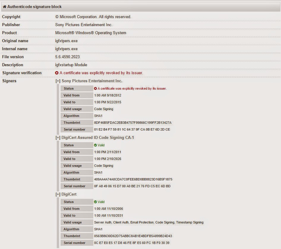Select Sony Valid to 1:00 PM 9/22/2015
The image size is (281, 249).
pyautogui.click(x=108, y=102)
